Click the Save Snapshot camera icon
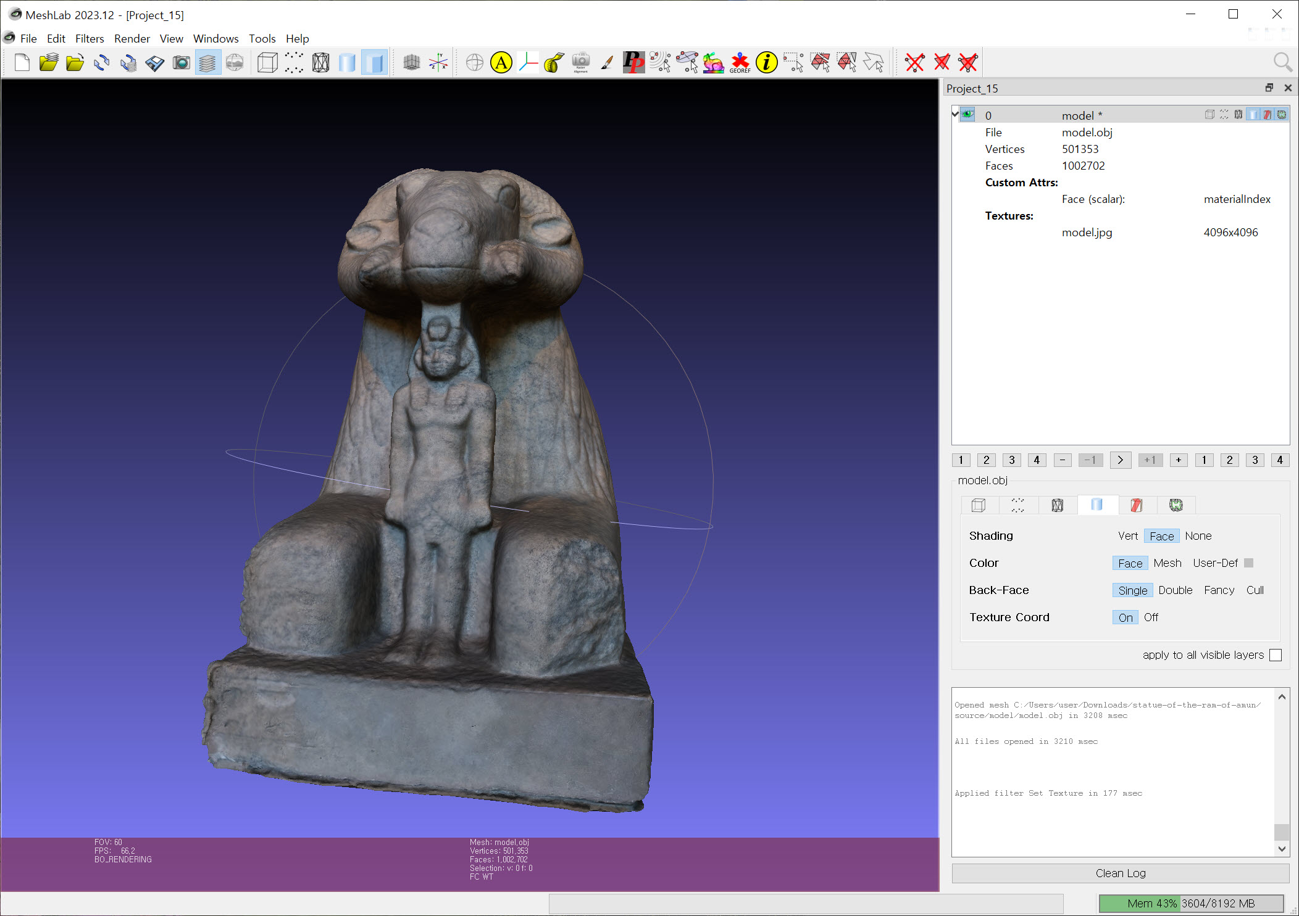This screenshot has width=1299, height=916. (181, 62)
